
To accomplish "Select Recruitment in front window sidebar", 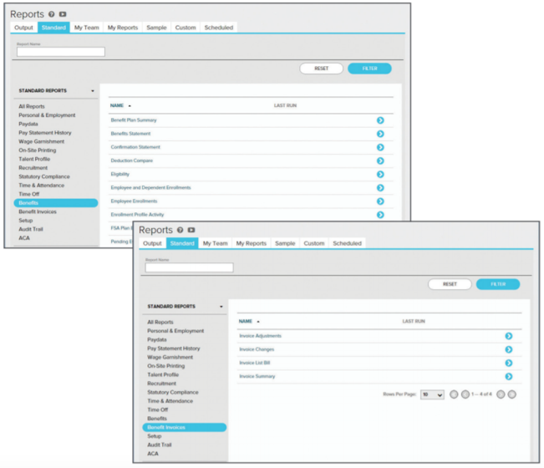I will [x=161, y=384].
